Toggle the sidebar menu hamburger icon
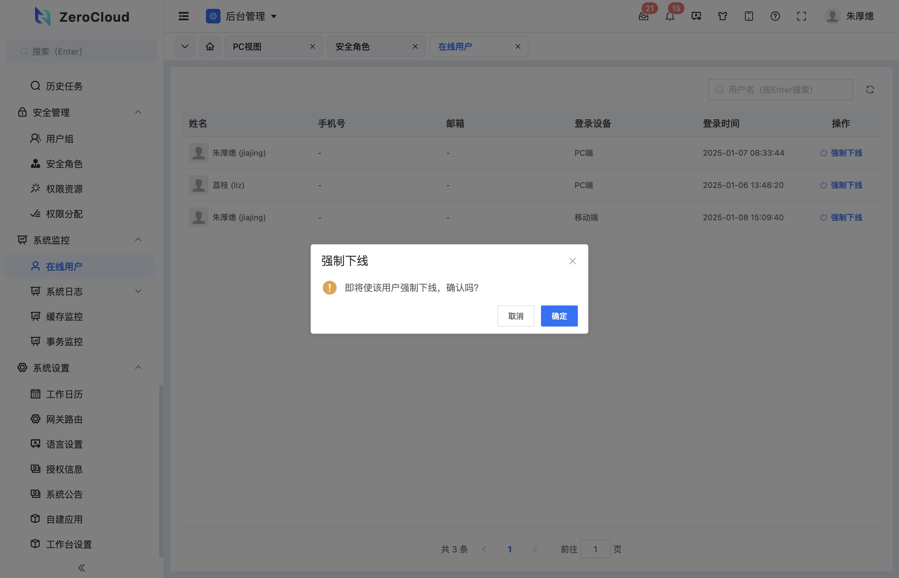Viewport: 899px width, 578px height. pos(184,16)
